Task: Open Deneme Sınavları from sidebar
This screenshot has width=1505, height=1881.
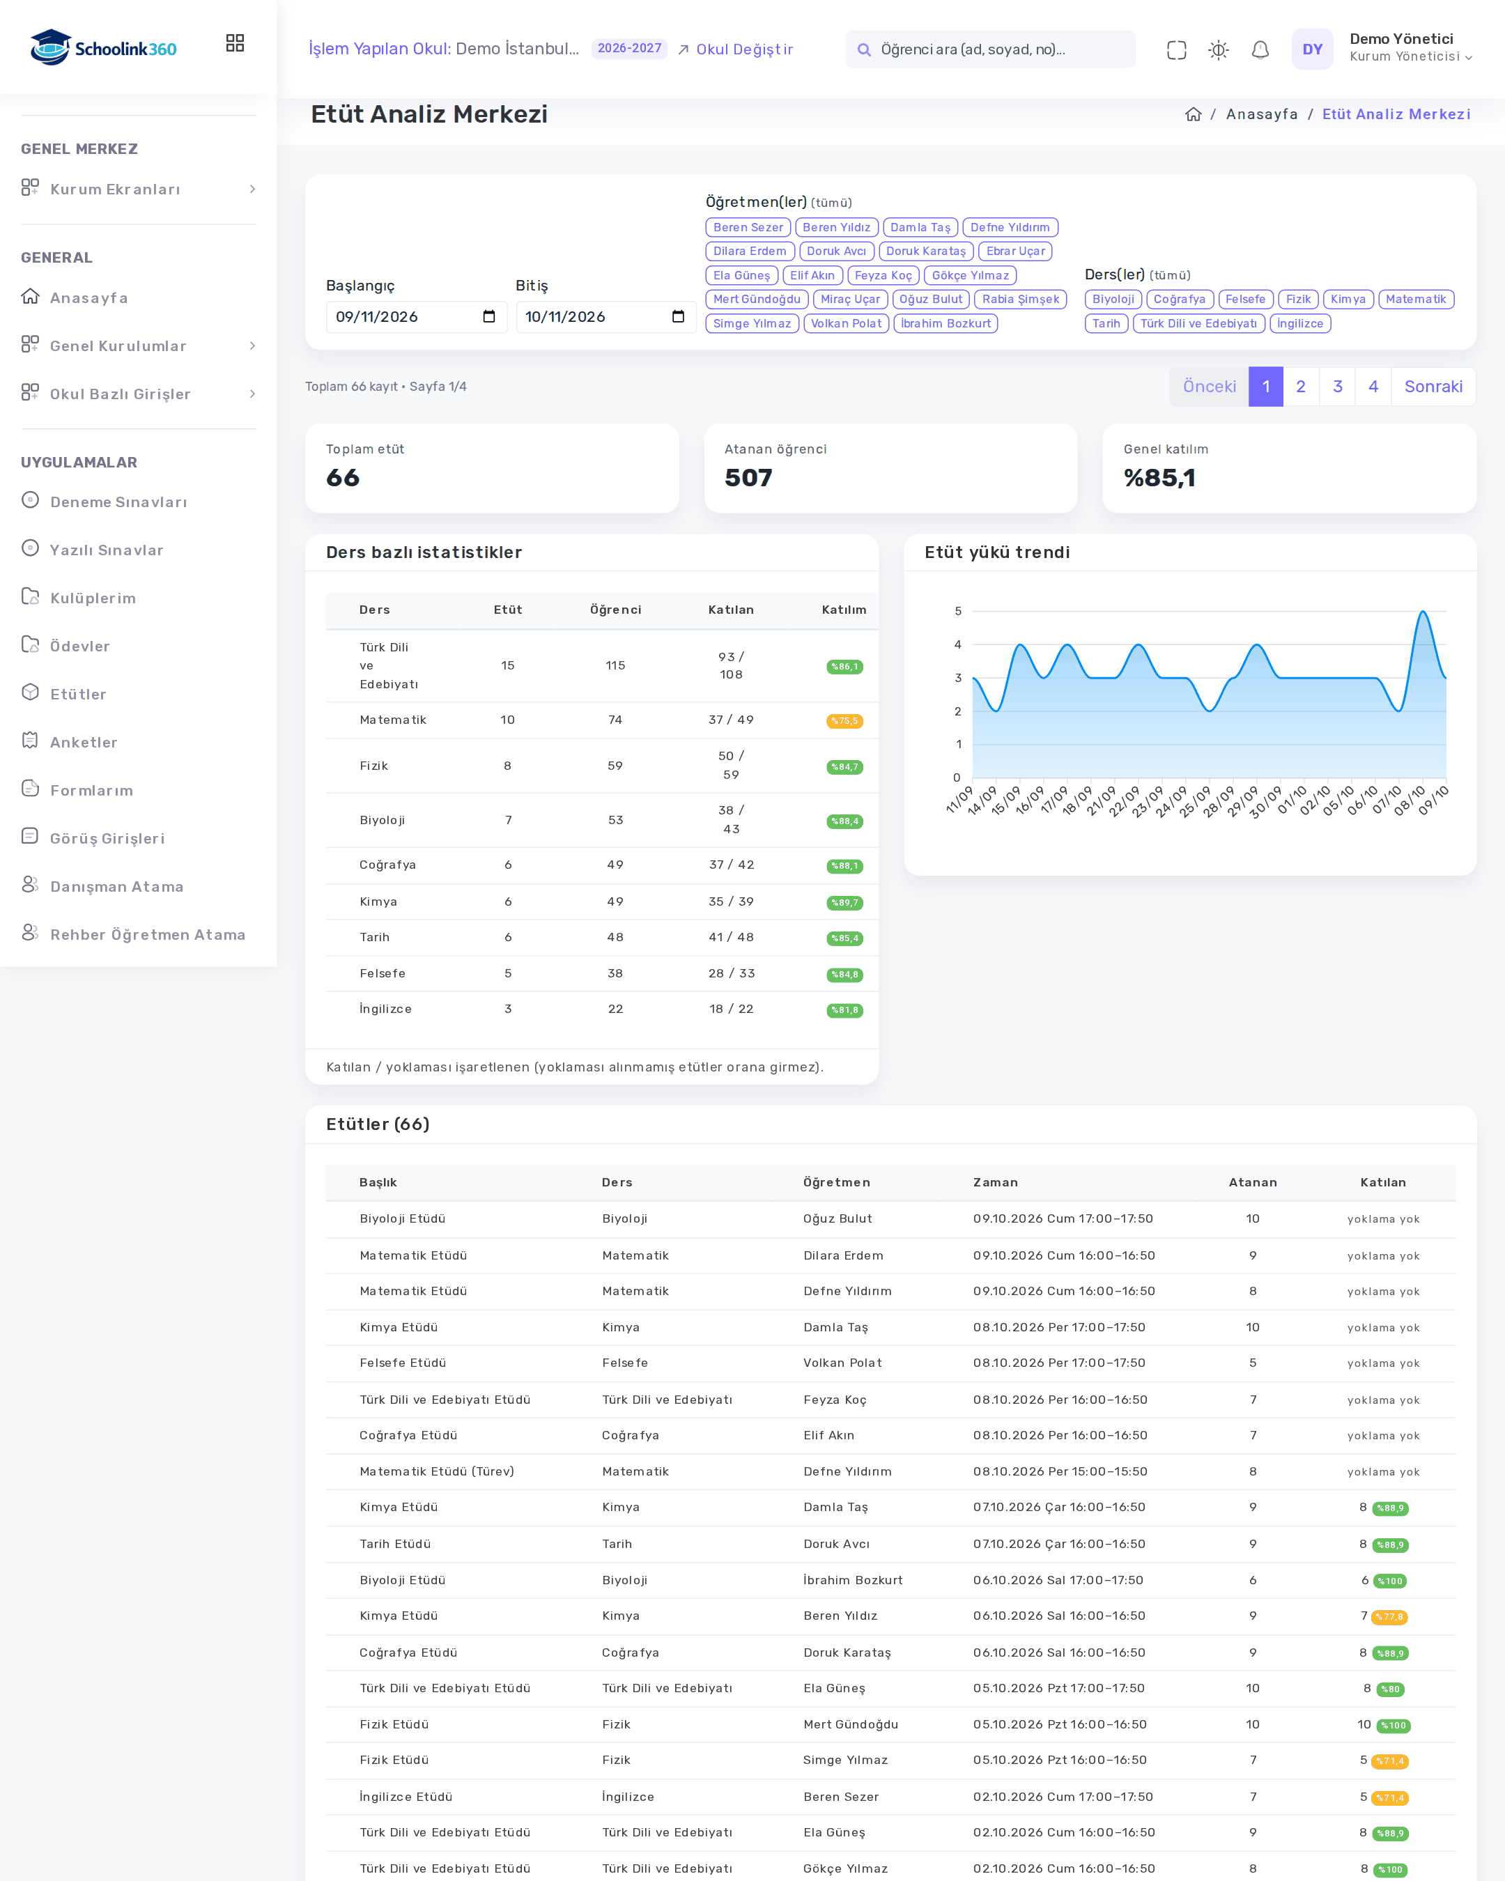Action: pos(118,502)
